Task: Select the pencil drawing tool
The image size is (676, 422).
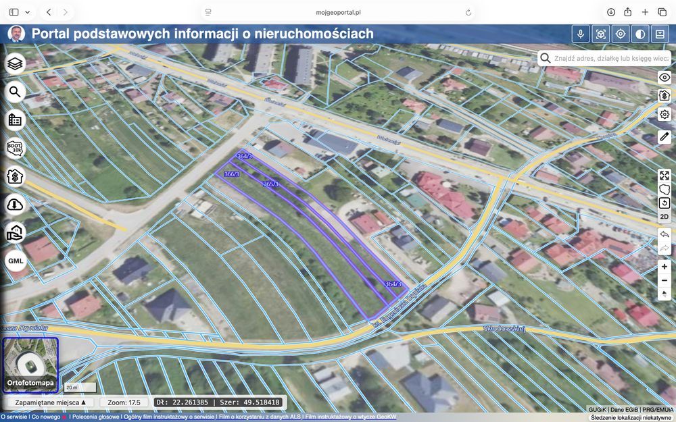Action: [x=665, y=137]
